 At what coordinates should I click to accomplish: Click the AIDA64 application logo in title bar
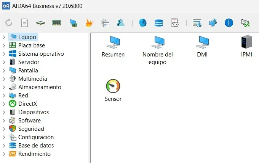pos(6,6)
